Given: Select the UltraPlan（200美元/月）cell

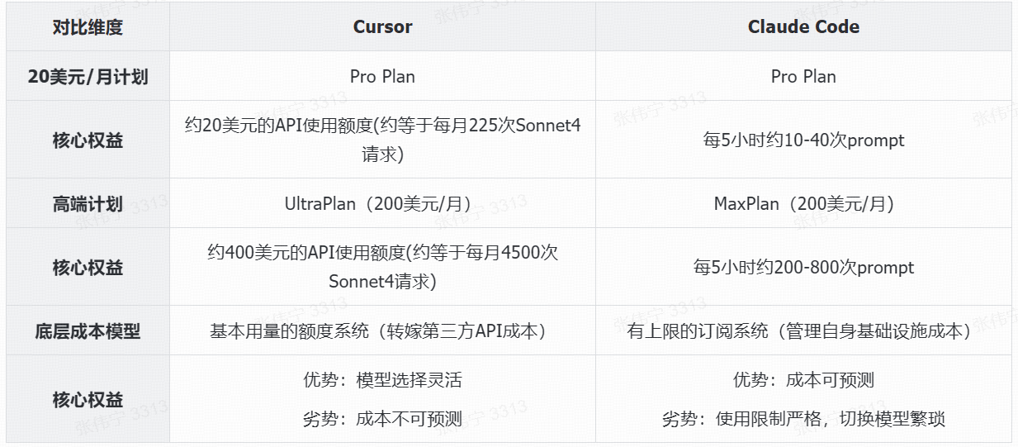Looking at the screenshot, I should pos(382,204).
